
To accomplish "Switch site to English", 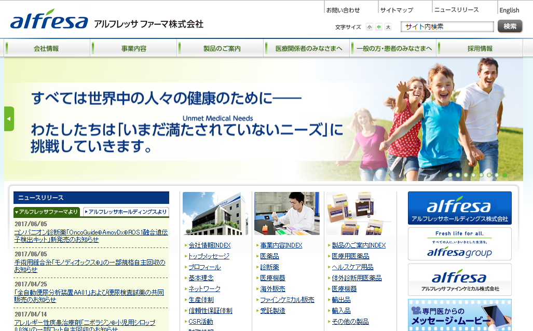I will 509,10.
